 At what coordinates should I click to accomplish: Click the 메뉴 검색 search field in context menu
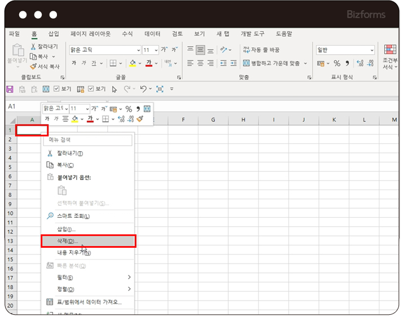[88, 139]
